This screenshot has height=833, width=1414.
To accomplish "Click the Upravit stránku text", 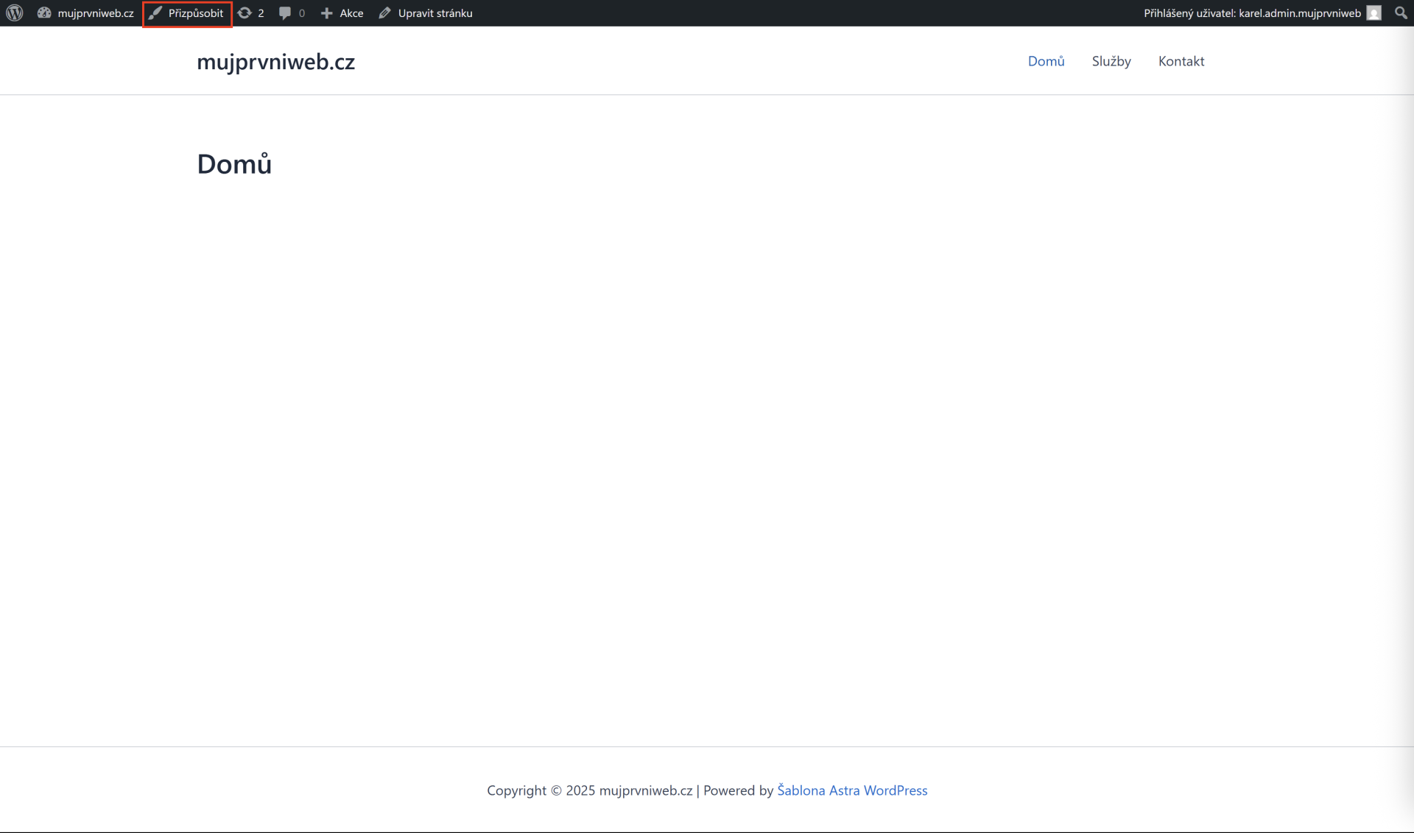I will [x=435, y=13].
